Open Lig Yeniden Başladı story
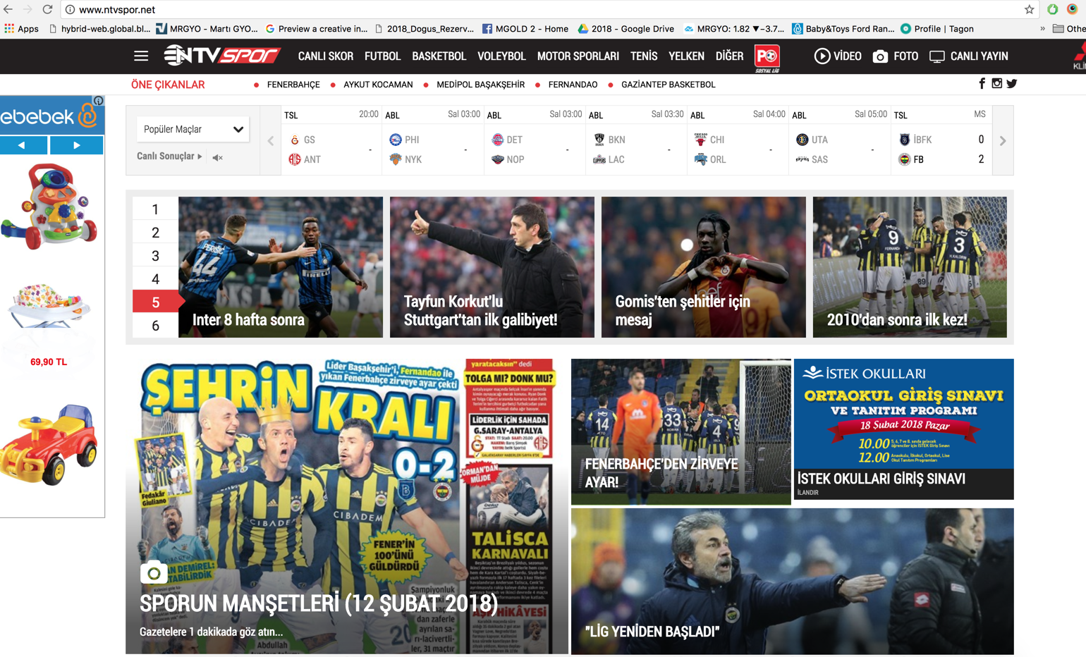Viewport: 1086px width, 657px height. pos(793,582)
